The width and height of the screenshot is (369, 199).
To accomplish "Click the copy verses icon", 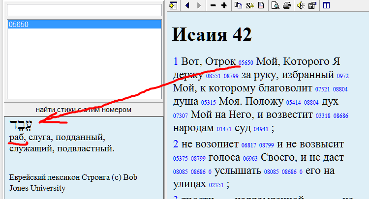I will (238, 5).
